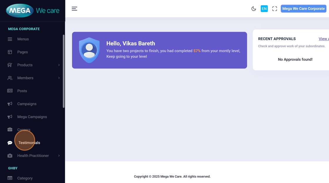329x183 pixels.
Task: Click the sidebar vertical scrollbar
Action: (63, 71)
